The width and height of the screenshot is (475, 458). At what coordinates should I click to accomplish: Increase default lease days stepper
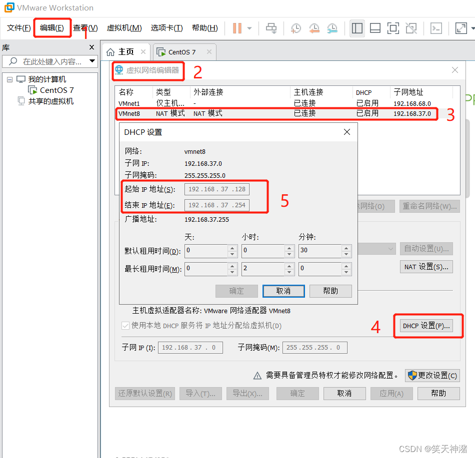[x=232, y=248]
